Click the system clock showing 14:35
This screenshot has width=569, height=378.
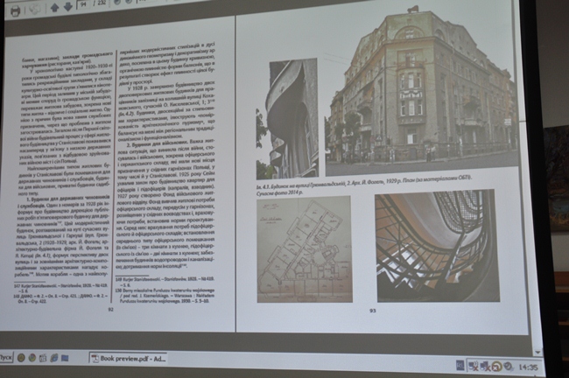[x=528, y=367]
